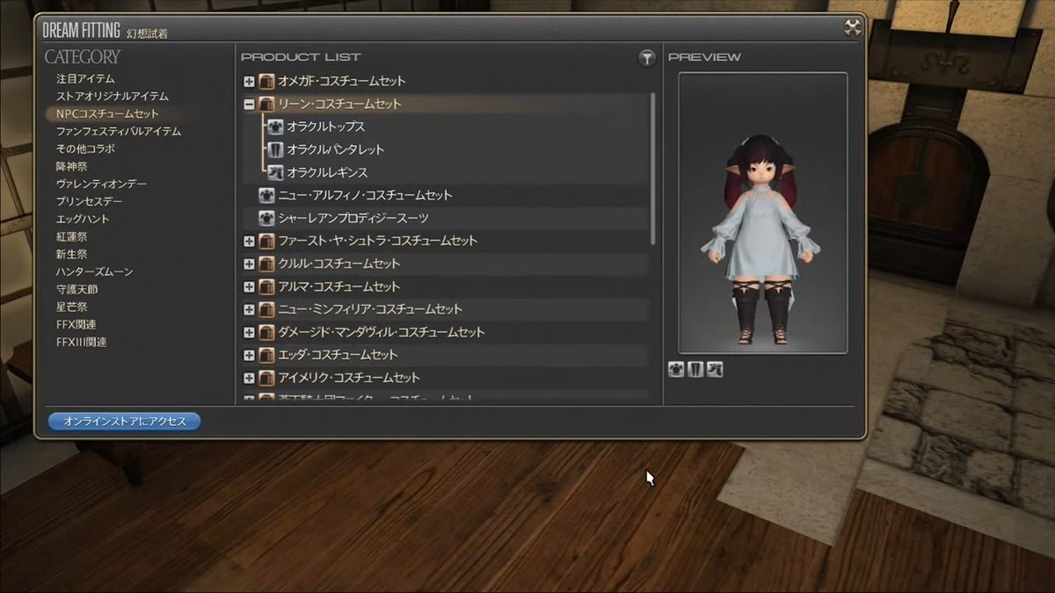Screen dimensions: 1055x593
Task: Click the ダメージド・マンダヴィル costume set bag icon
Action: [x=266, y=332]
